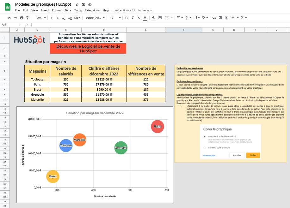Select the 'Chiffre d'affaires décembre 2022' header cell
This screenshot has height=208, width=290.
(x=104, y=71)
